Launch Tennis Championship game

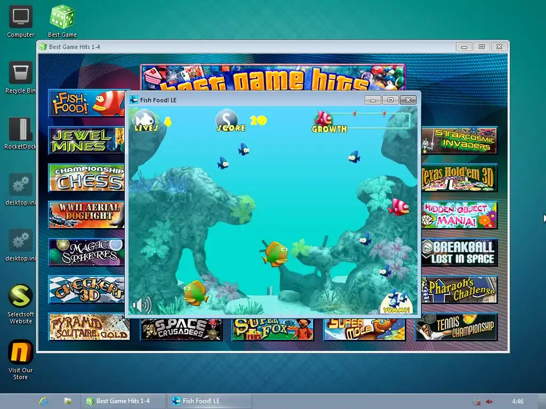456,327
